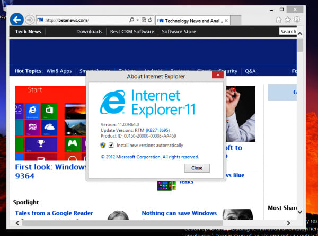Open the Tech News menu item
This screenshot has height=236, width=318.
pos(28,32)
